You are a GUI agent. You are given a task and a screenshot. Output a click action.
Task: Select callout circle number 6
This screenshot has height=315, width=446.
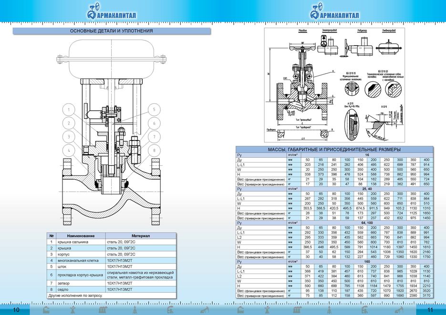(x=154, y=123)
